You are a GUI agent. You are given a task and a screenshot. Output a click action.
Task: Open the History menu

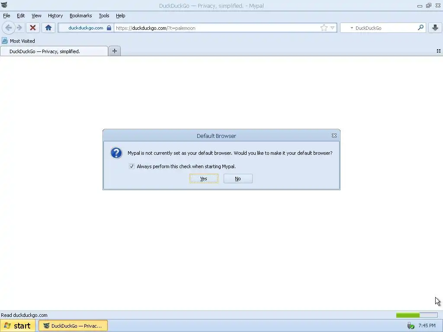pos(55,16)
